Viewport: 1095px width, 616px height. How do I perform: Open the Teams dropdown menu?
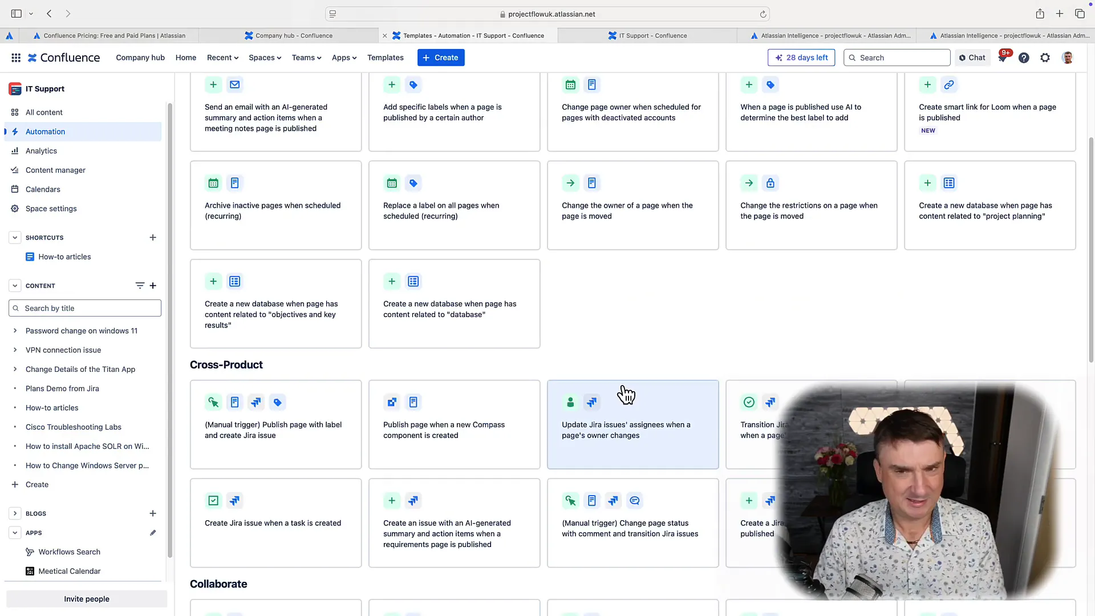pos(306,58)
